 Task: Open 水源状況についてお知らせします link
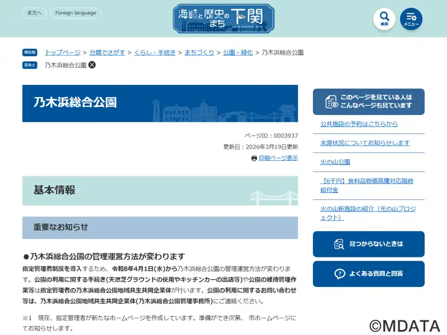[364, 143]
